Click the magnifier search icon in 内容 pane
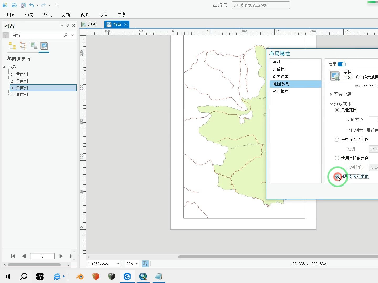This screenshot has width=378, height=283. [x=66, y=35]
